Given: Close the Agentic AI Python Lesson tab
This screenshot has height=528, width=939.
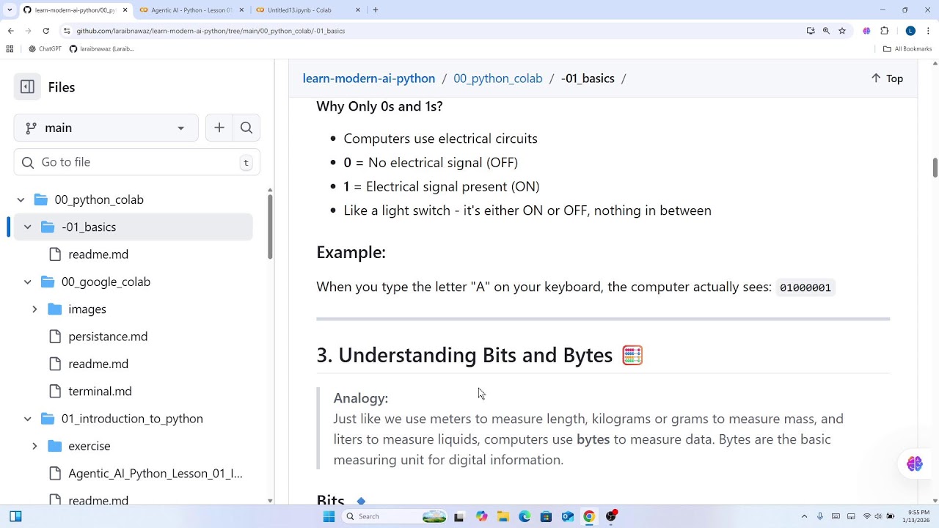Looking at the screenshot, I should coord(241,10).
